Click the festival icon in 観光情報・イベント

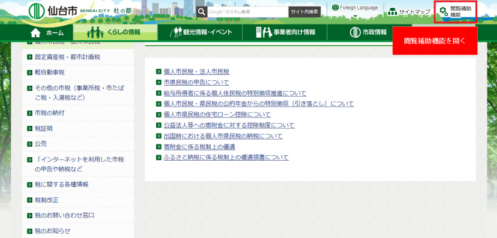click(x=176, y=32)
